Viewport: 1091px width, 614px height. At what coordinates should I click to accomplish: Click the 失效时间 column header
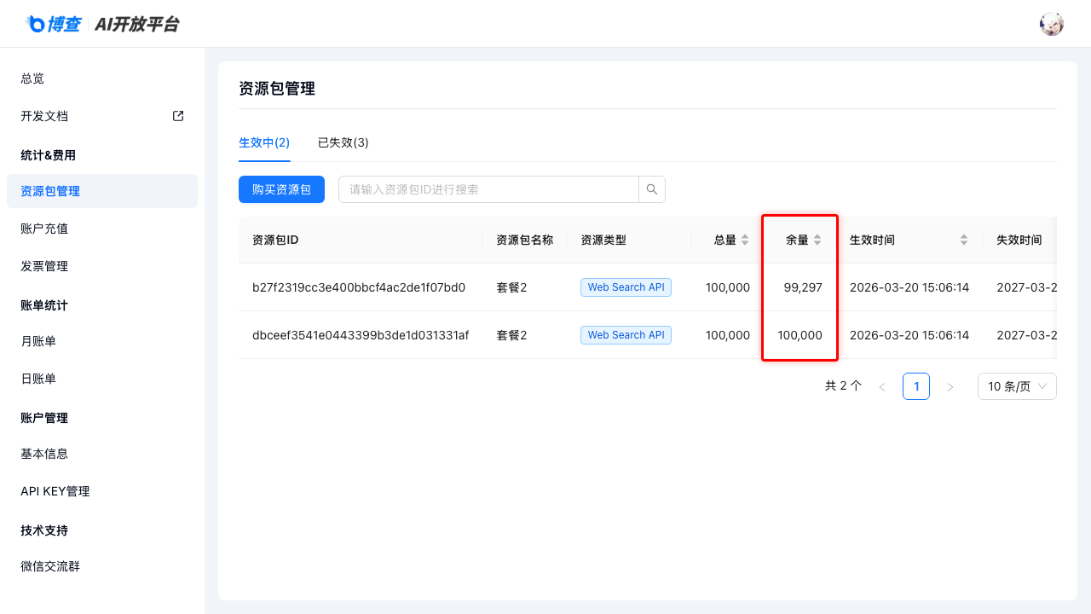pos(1019,240)
